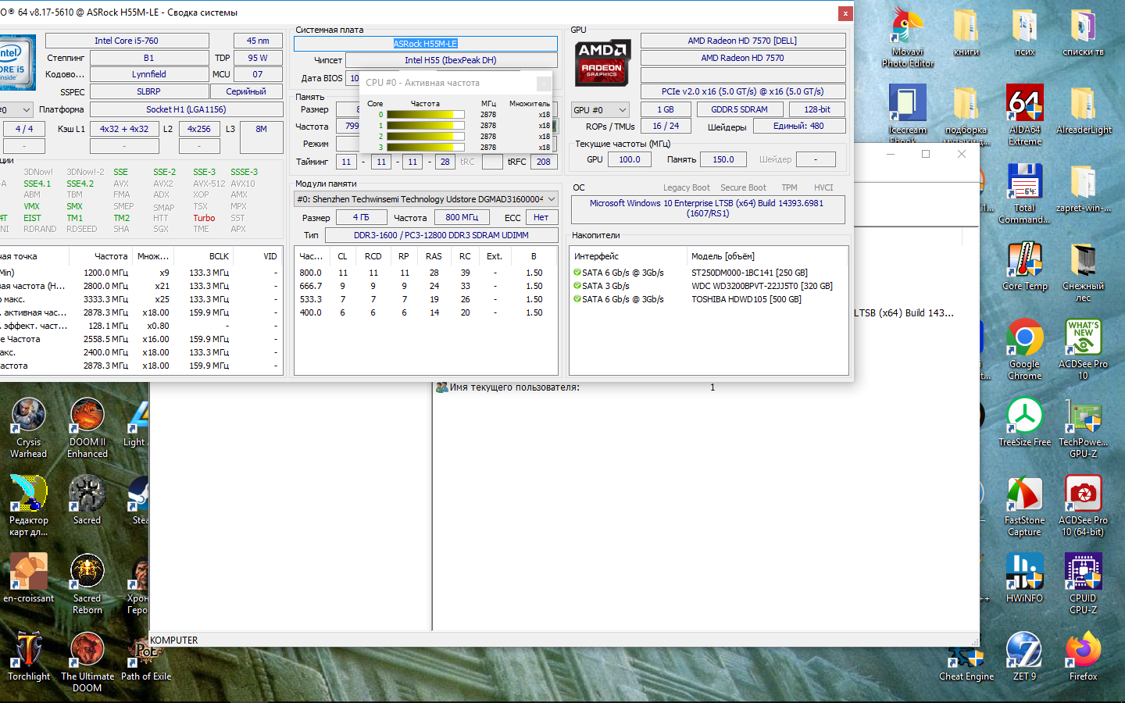Click the Intel Core i5 logo badge
The width and height of the screenshot is (1125, 703).
(x=16, y=62)
